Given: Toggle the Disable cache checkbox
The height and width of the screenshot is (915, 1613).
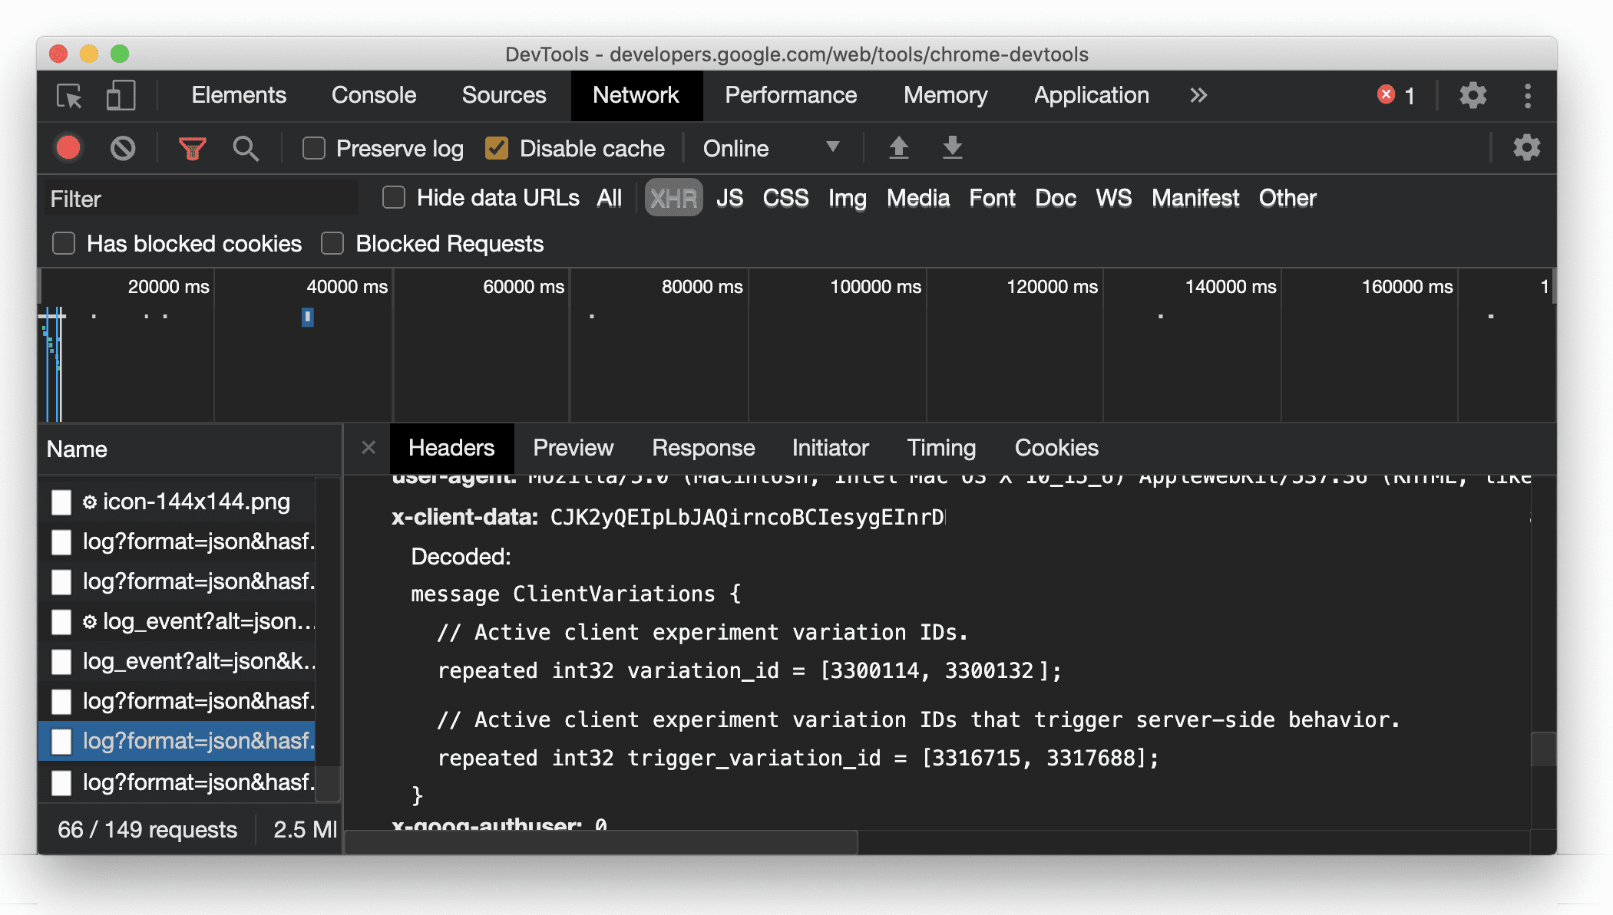Looking at the screenshot, I should click(x=496, y=148).
